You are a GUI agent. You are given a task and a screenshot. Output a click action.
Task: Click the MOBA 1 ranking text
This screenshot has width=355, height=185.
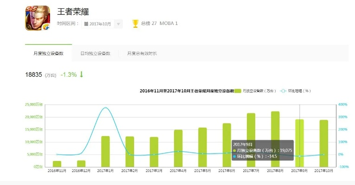[x=168, y=24]
